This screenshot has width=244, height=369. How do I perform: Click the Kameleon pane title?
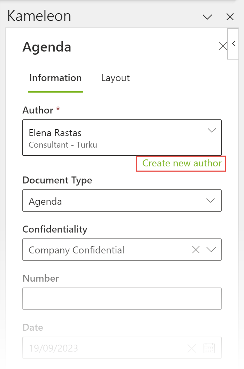39,16
